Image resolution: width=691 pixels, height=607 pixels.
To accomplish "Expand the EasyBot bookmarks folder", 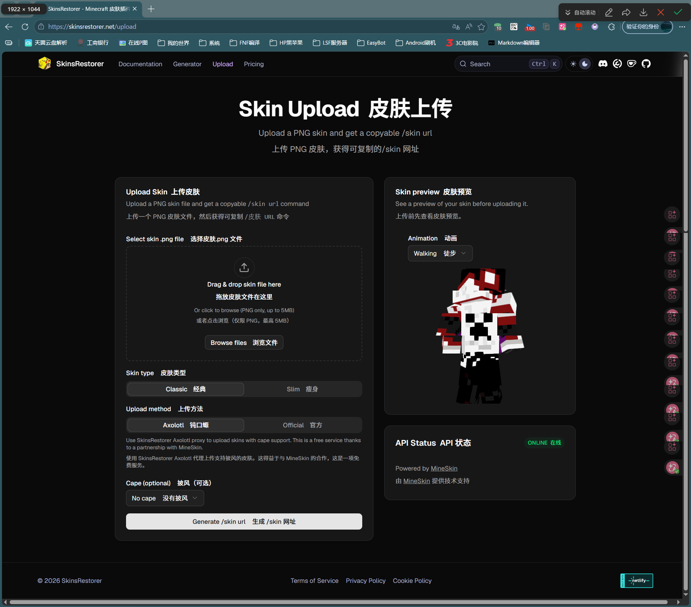I will point(371,43).
